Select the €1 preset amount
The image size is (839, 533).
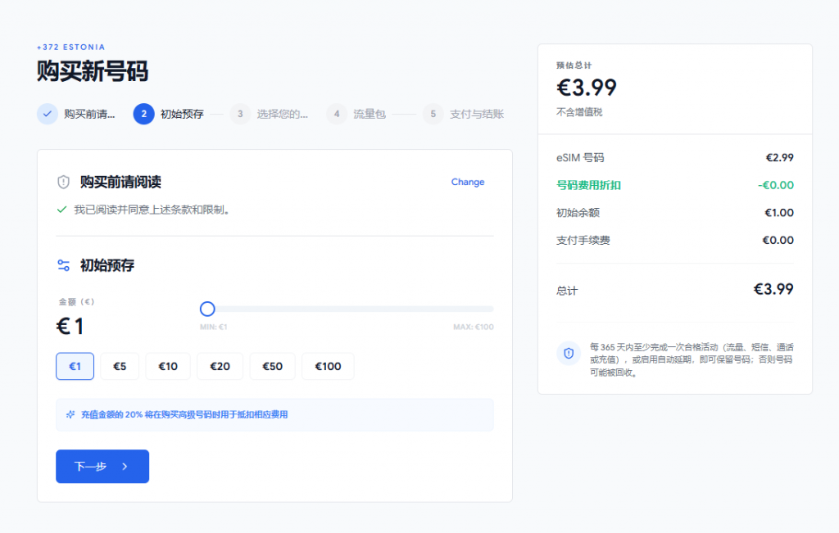(75, 366)
